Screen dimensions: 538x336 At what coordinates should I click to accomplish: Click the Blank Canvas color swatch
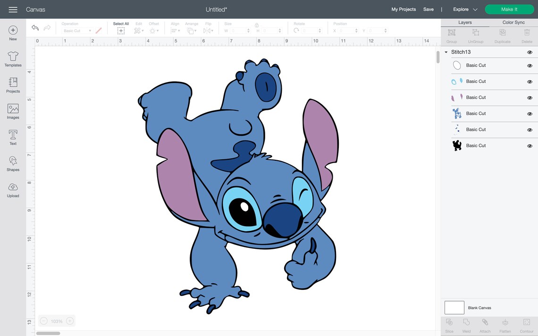(454, 307)
